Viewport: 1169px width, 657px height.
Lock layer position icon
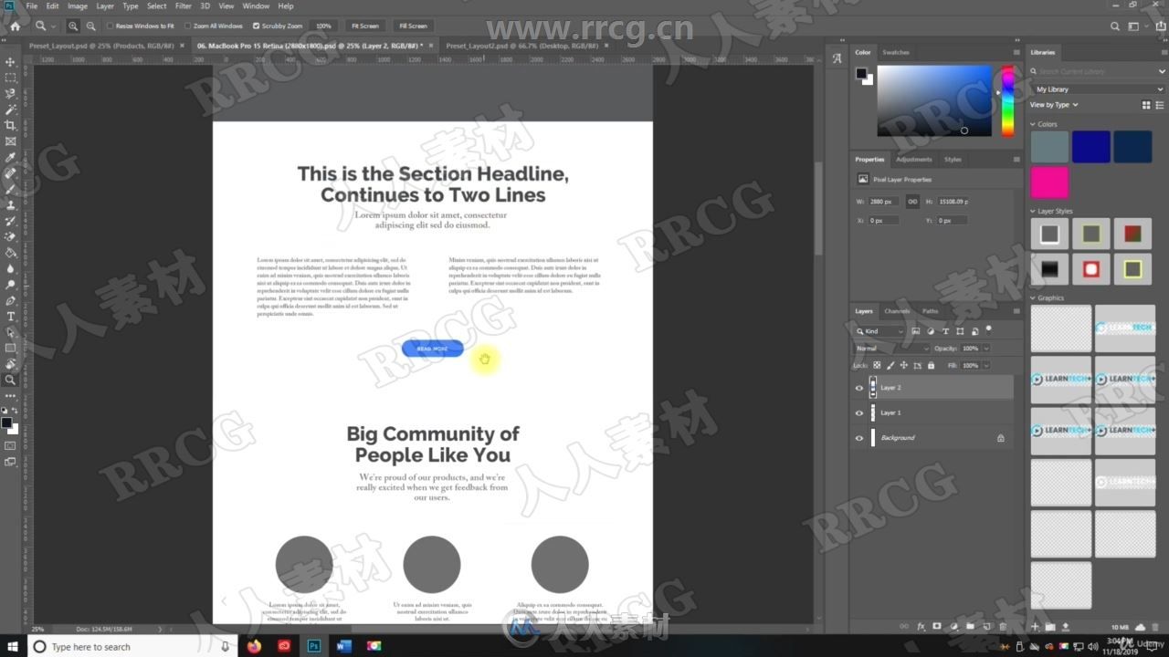click(904, 365)
